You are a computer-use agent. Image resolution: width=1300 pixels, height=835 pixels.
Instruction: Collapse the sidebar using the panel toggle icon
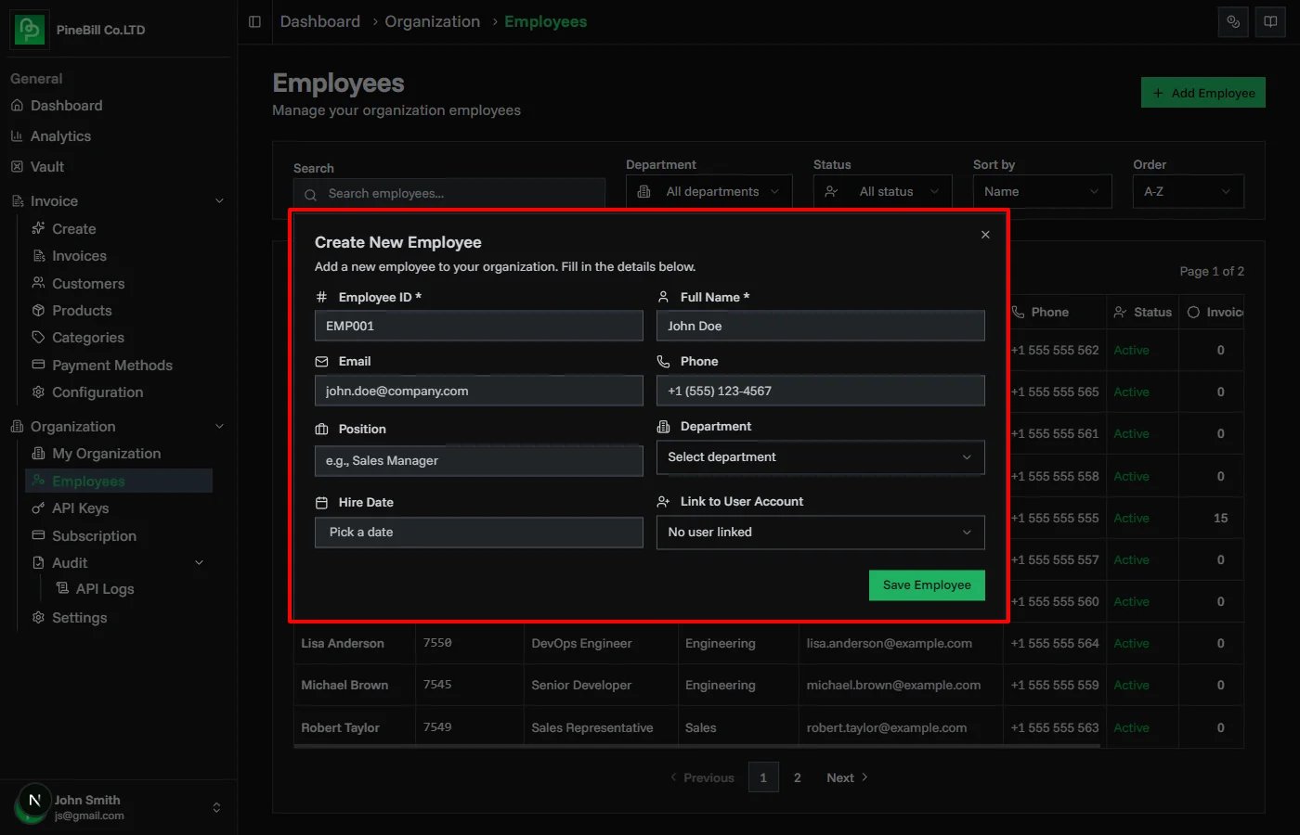point(254,21)
